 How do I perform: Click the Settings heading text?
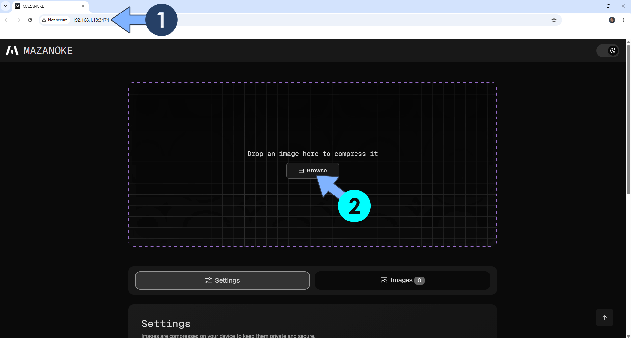166,324
